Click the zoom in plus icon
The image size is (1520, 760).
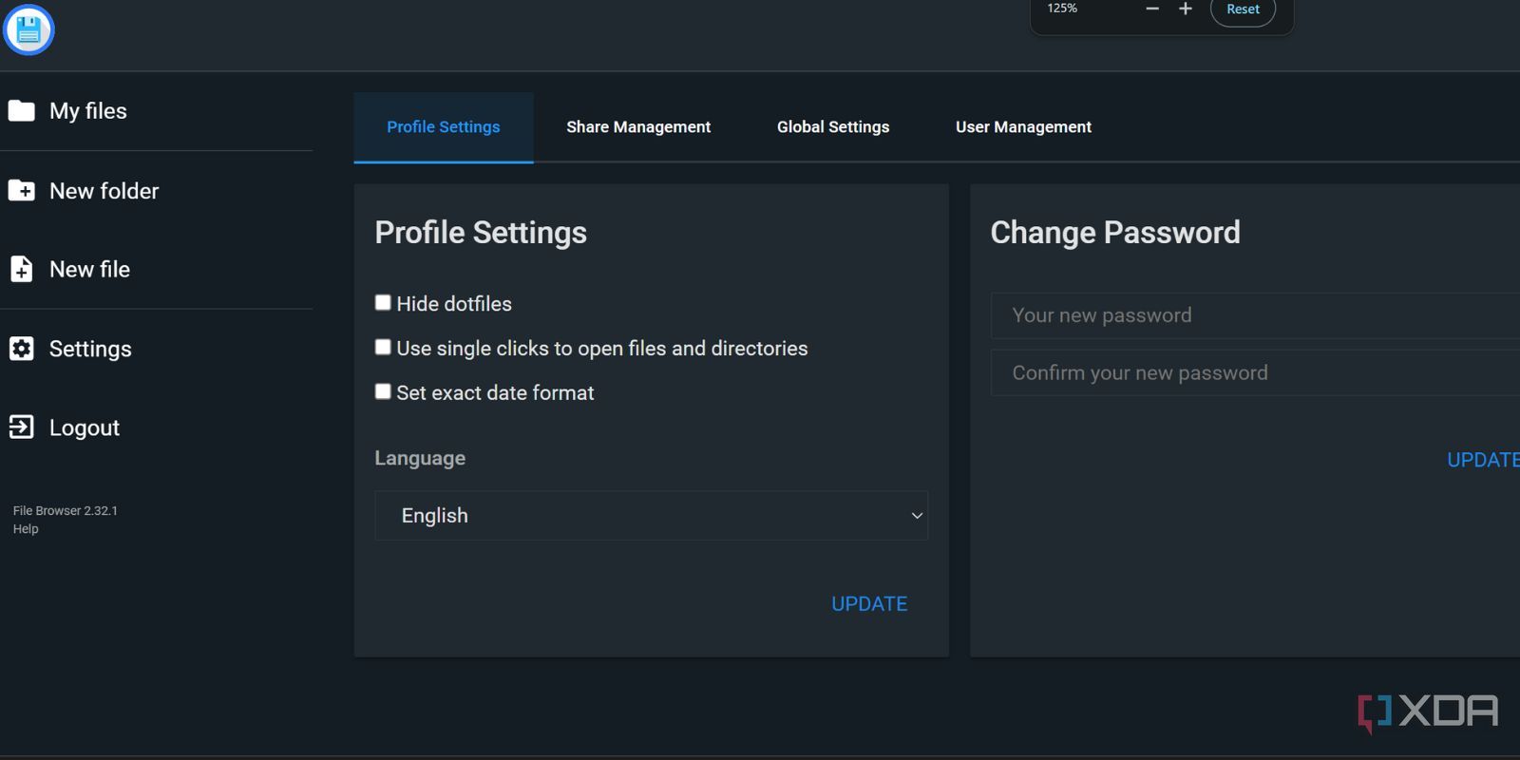pyautogui.click(x=1186, y=9)
